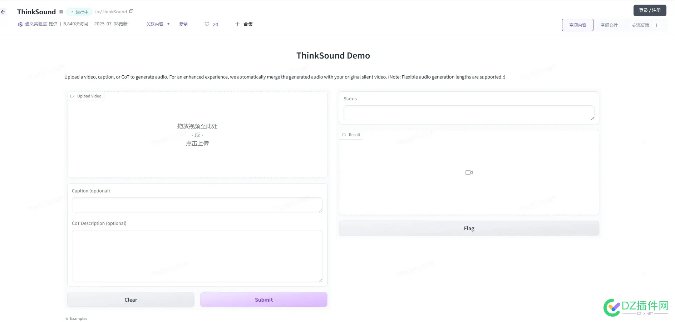
Task: Click inside the Caption optional text field
Action: point(197,205)
